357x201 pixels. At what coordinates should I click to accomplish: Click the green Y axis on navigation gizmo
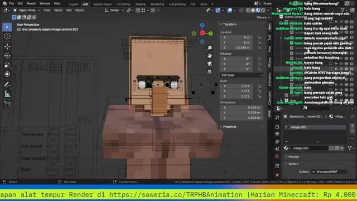coord(211,33)
